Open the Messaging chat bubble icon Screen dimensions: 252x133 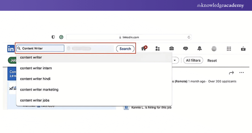point(185,48)
